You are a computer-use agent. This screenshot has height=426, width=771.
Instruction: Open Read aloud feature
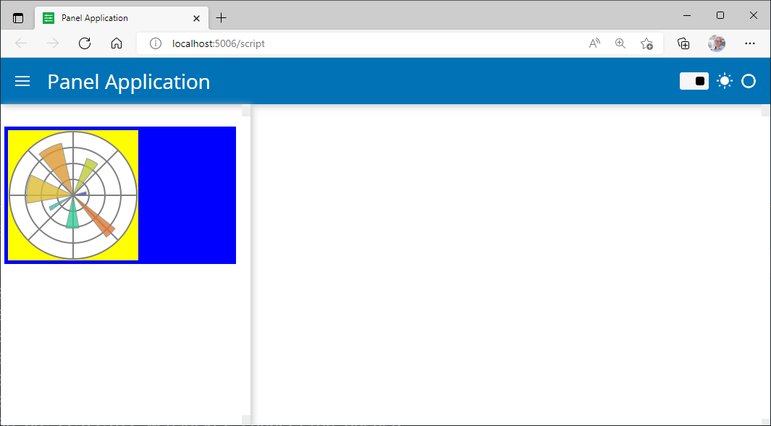pyautogui.click(x=594, y=43)
